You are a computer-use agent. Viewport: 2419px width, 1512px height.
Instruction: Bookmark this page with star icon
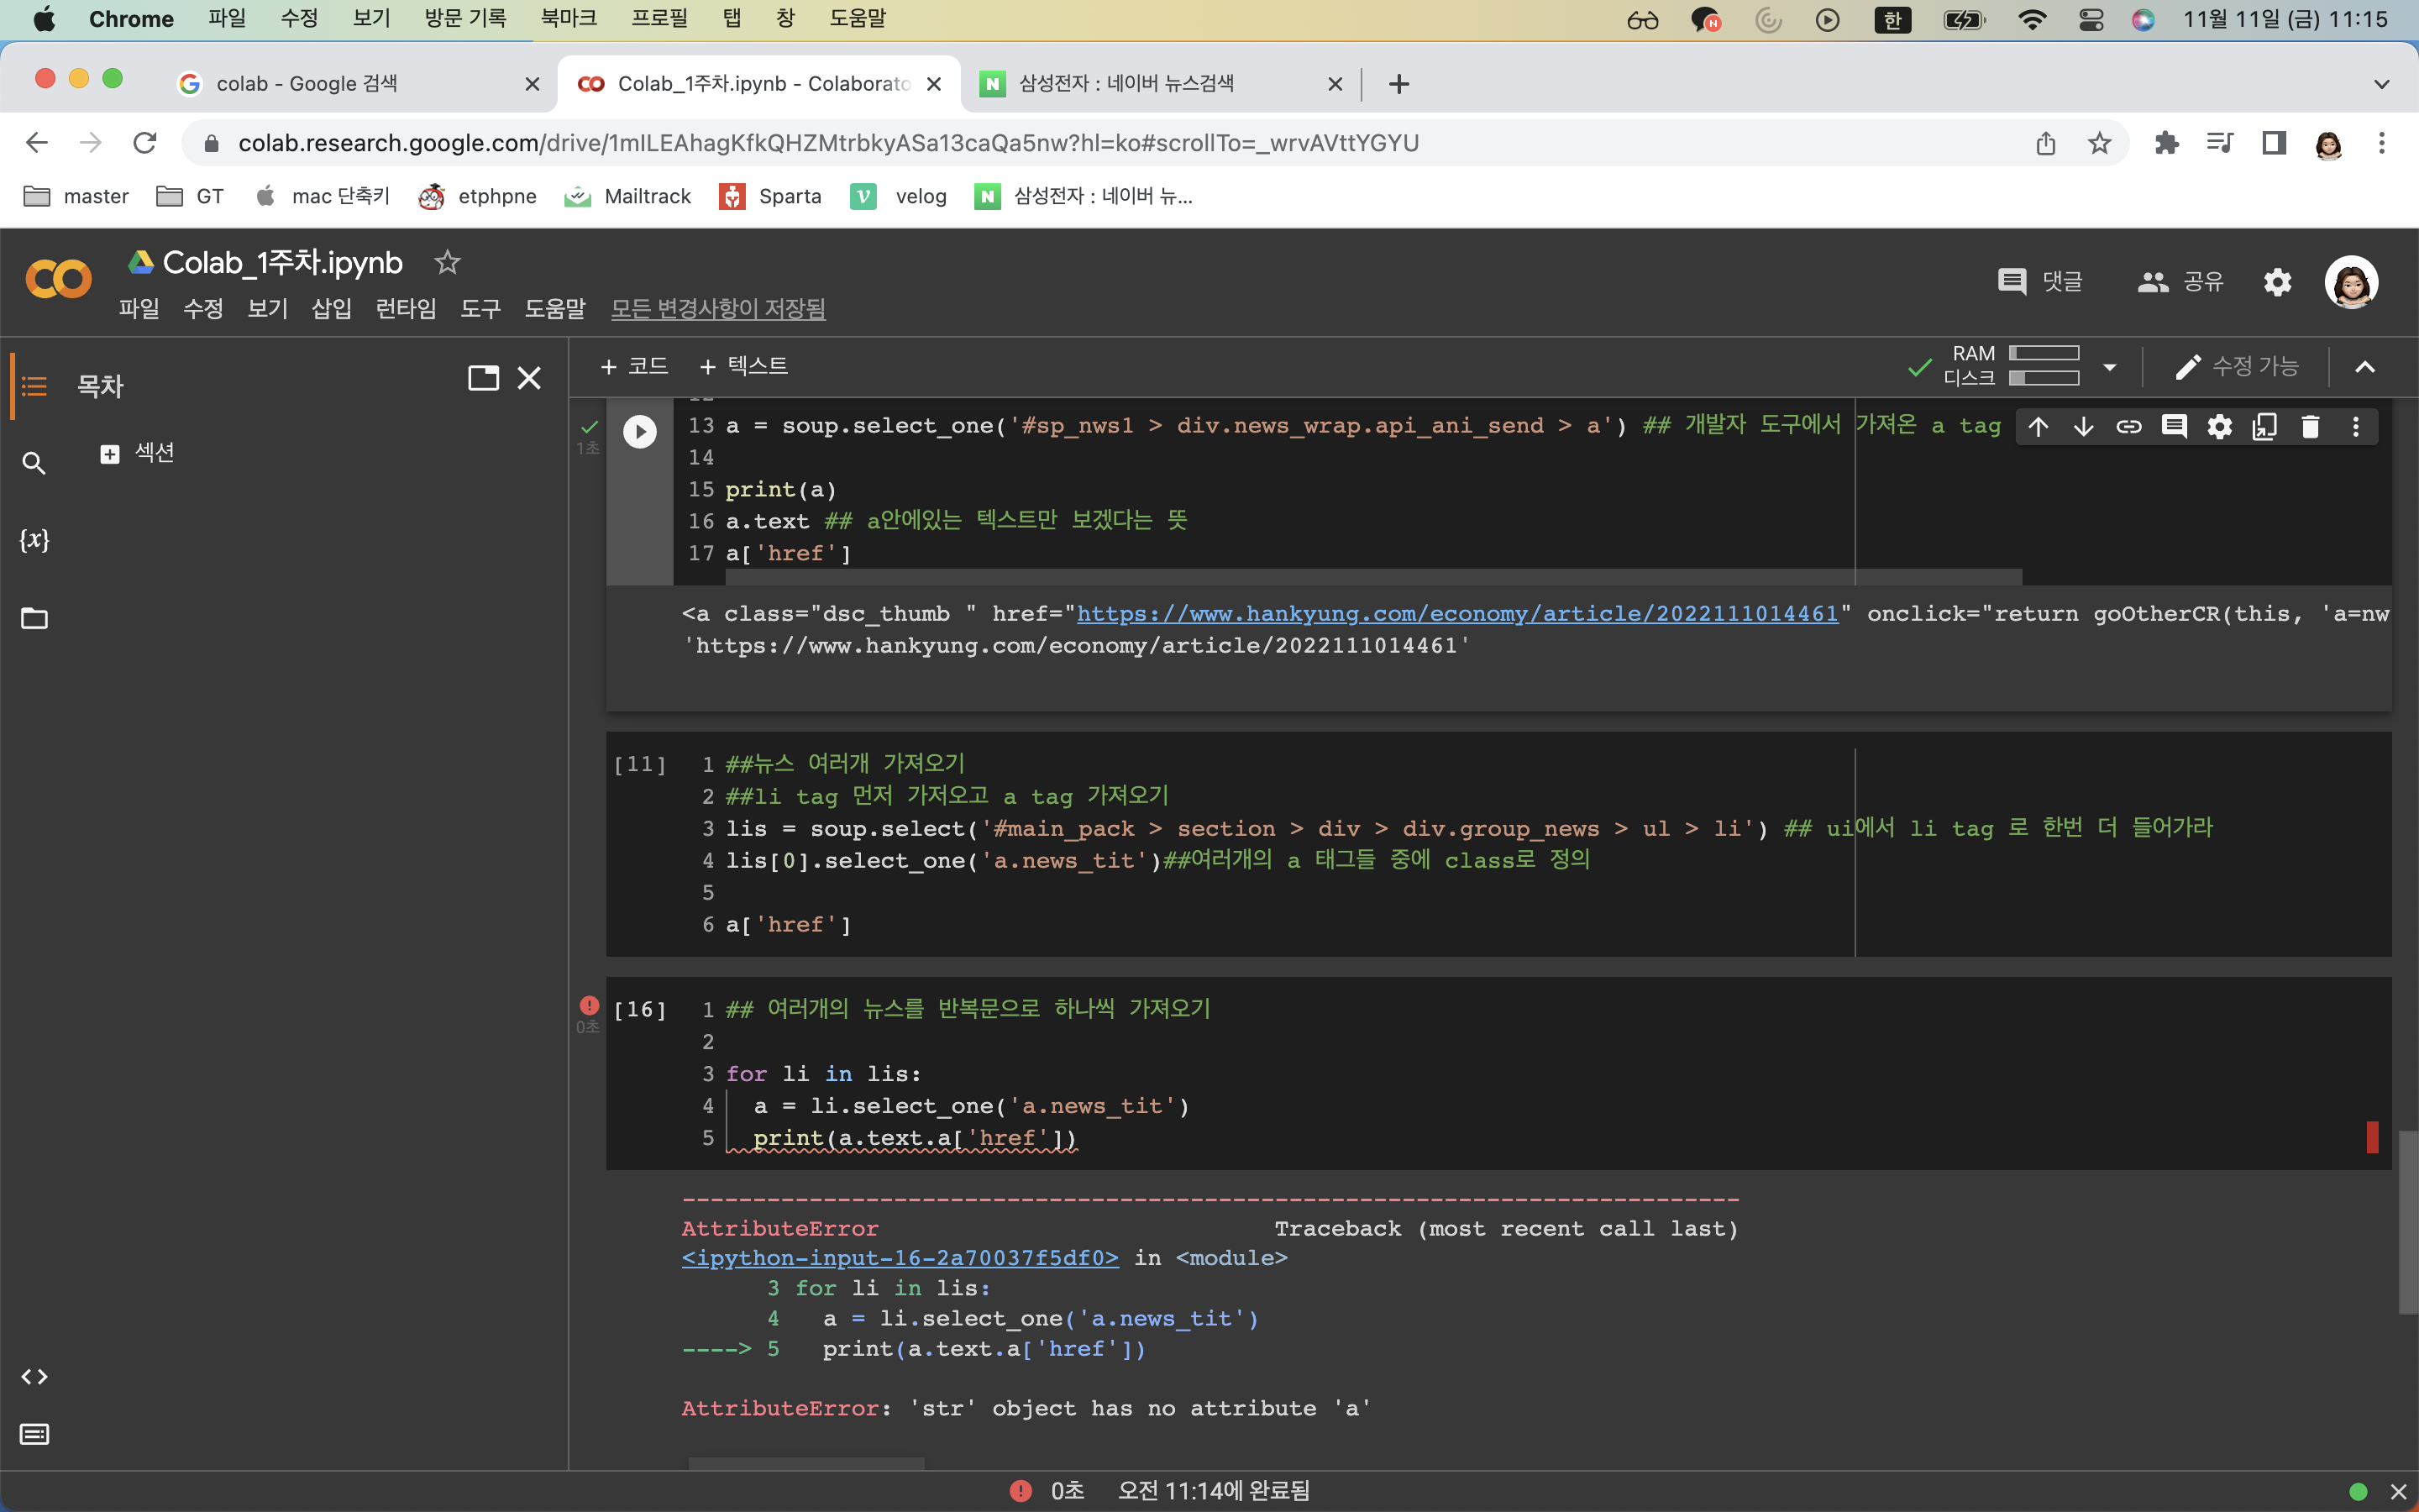click(2099, 143)
